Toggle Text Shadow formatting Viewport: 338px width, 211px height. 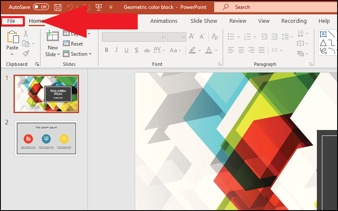pyautogui.click(x=136, y=50)
